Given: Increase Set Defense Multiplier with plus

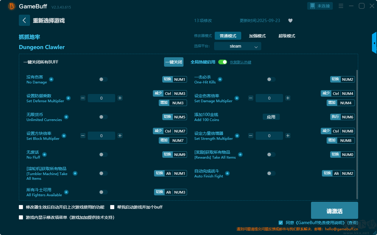Looking at the screenshot, I should pos(120,98).
